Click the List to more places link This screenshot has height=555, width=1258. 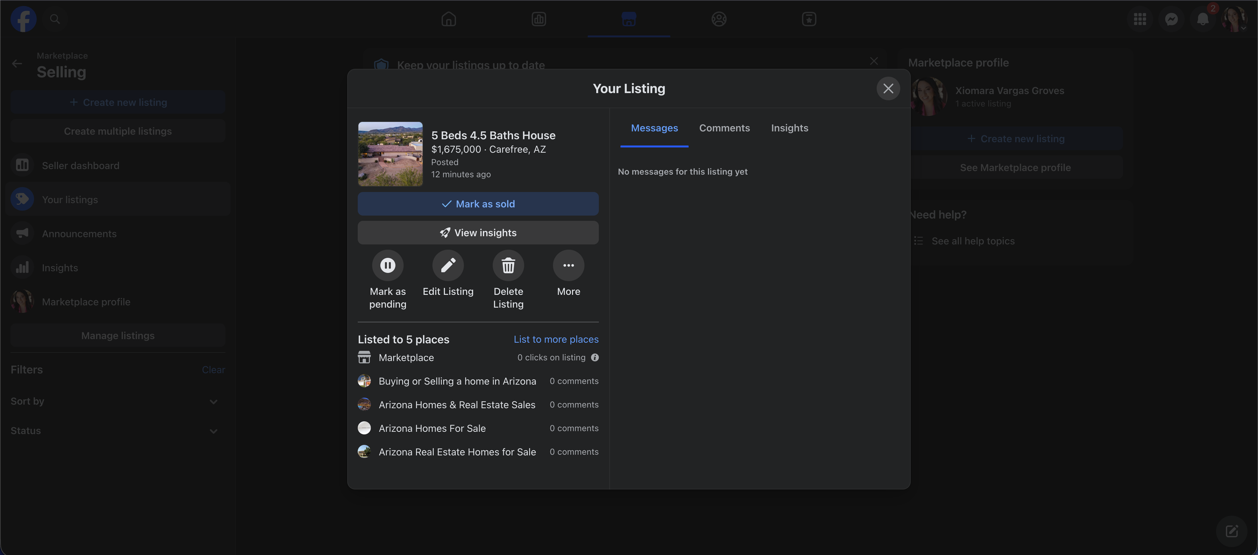point(556,339)
